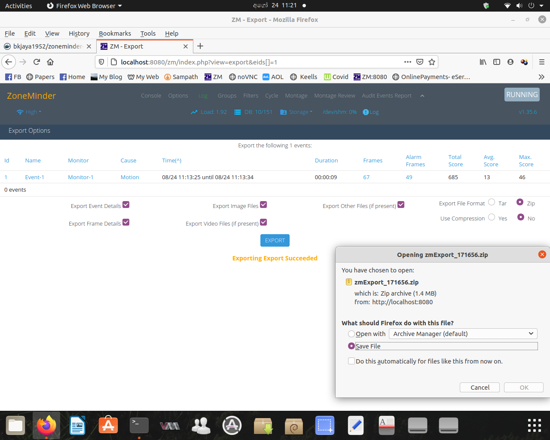
Task: Open Ubuntu Software in dock
Action: [x=108, y=425]
